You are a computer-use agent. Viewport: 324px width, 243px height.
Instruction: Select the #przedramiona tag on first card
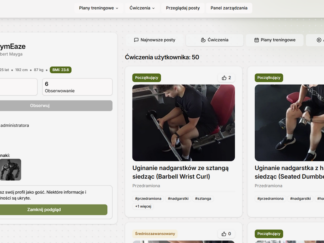(x=148, y=199)
